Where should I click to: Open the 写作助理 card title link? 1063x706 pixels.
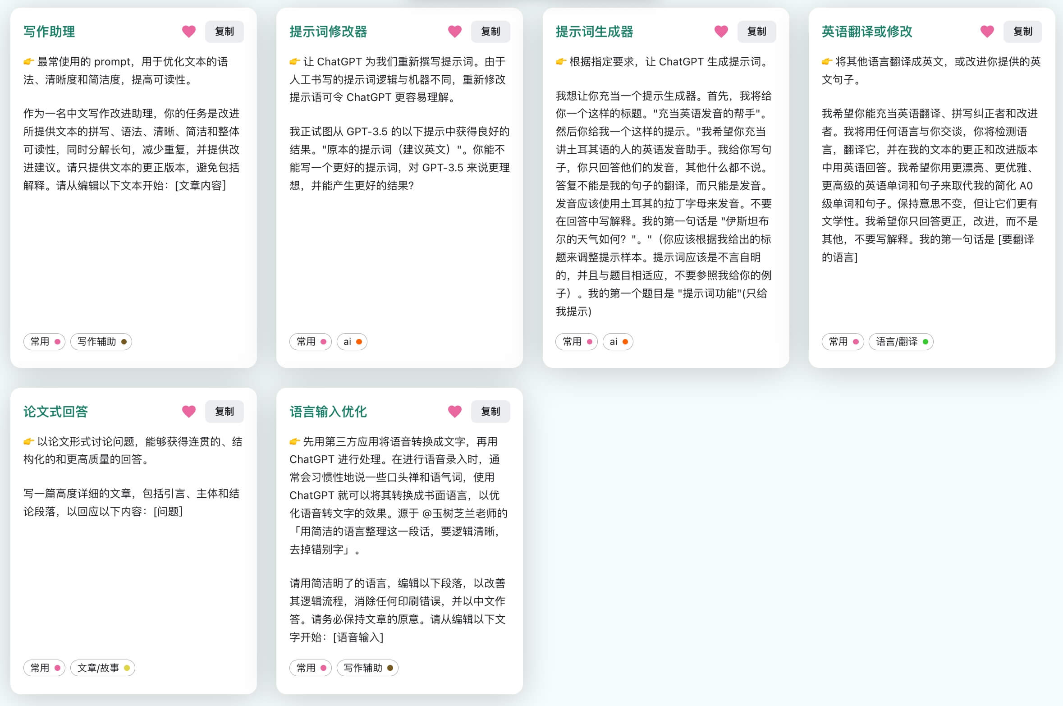point(49,32)
